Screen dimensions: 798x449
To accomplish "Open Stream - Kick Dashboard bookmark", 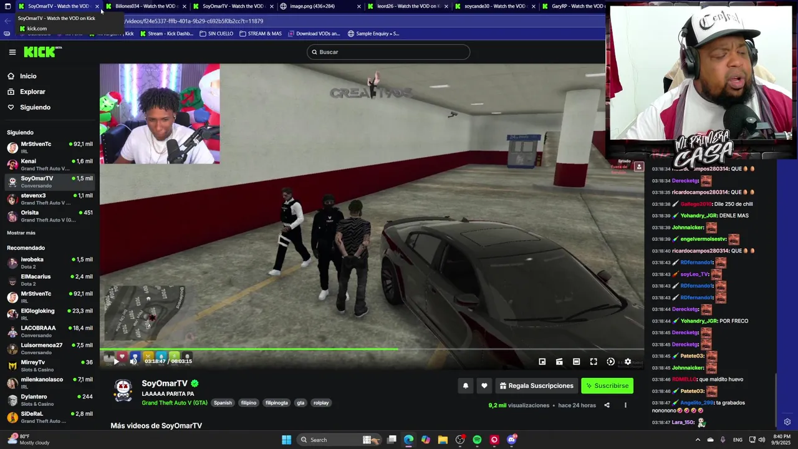I will [x=166, y=34].
